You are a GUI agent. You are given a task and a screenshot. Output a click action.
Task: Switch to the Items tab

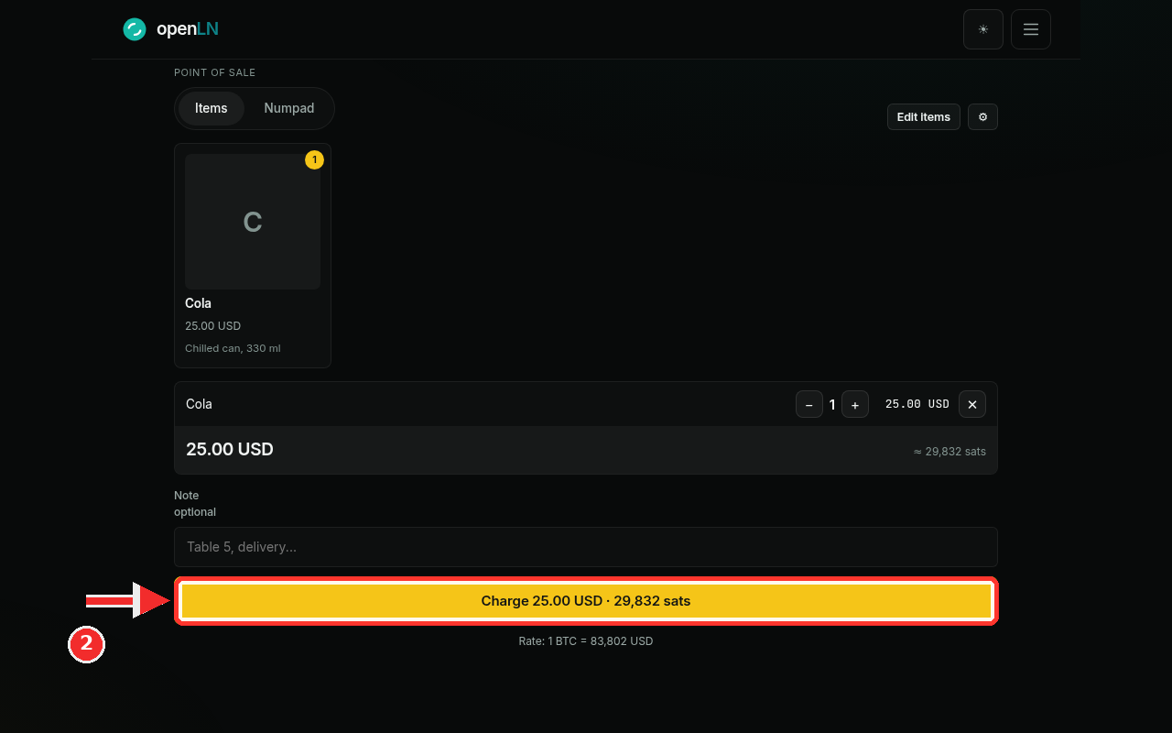pyautogui.click(x=211, y=108)
